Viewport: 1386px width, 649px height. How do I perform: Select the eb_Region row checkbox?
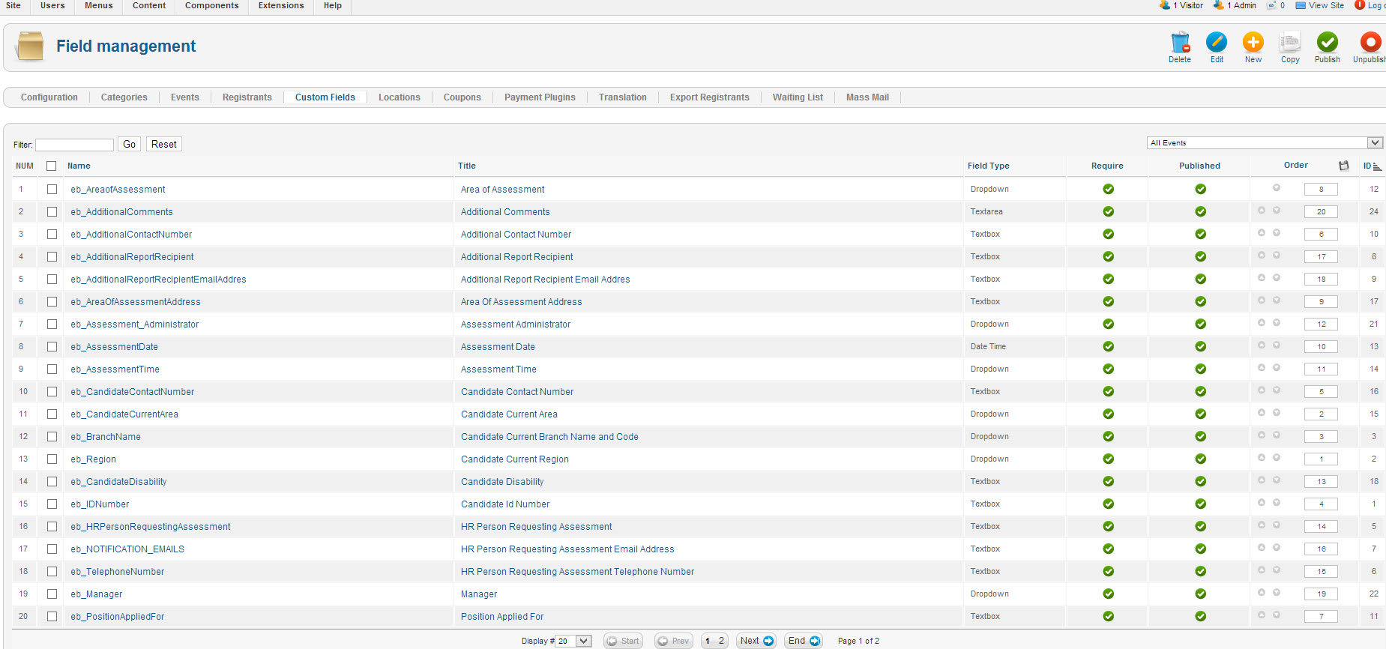coord(52,459)
